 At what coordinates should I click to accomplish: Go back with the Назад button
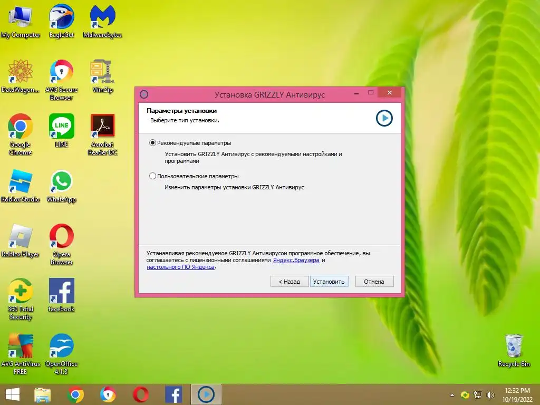(290, 282)
